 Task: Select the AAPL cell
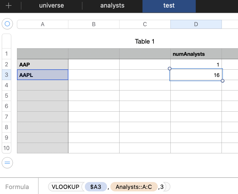pyautogui.click(x=43, y=75)
